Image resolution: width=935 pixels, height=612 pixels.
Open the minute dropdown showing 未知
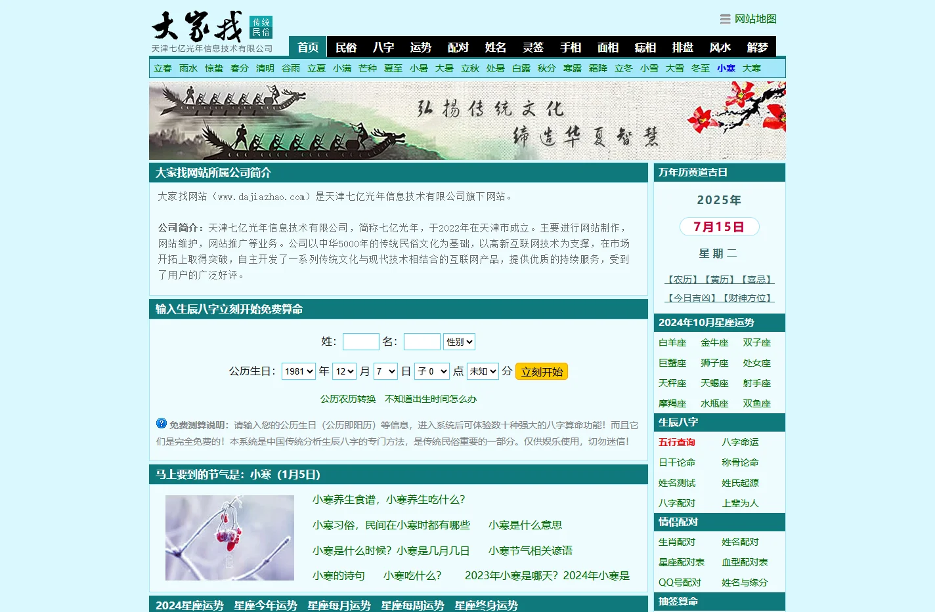pos(483,371)
